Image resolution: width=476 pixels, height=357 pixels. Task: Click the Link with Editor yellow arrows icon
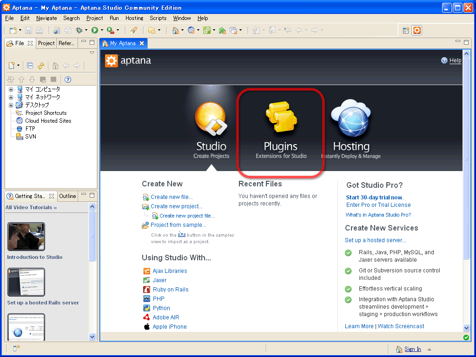[x=41, y=65]
